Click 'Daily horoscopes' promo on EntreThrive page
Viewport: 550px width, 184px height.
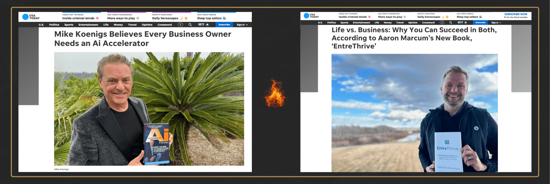tap(433, 16)
